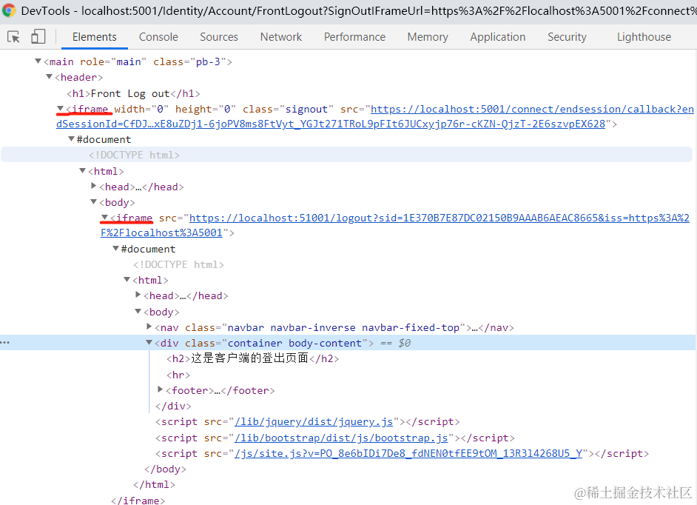Activate the inspect element picker icon
This screenshot has height=505, width=697.
point(13,36)
